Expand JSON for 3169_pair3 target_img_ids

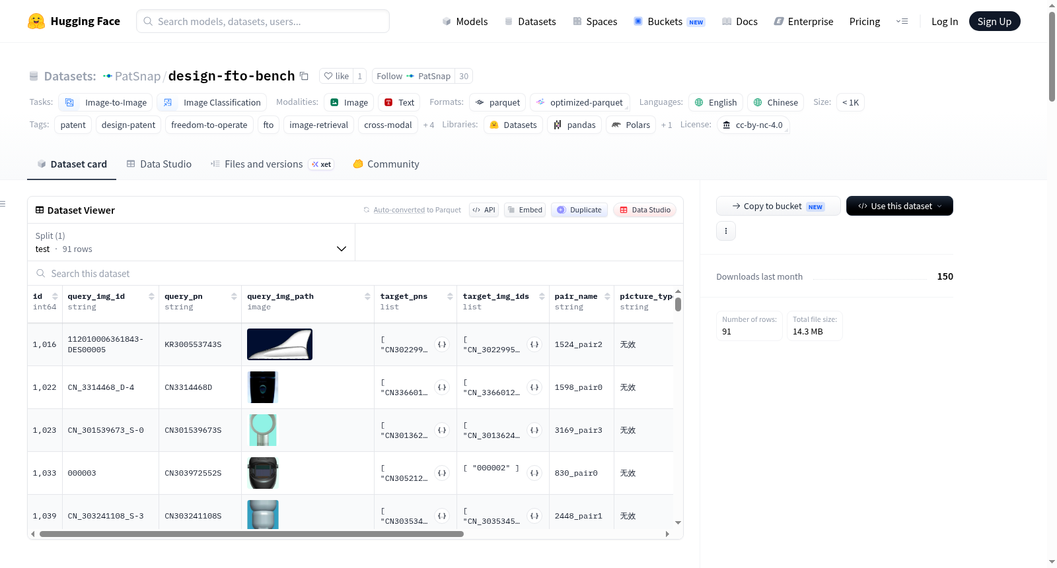coord(534,430)
